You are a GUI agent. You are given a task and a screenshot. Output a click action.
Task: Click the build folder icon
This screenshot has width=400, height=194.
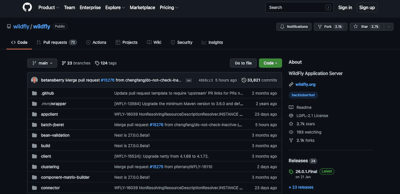[x=34, y=146]
